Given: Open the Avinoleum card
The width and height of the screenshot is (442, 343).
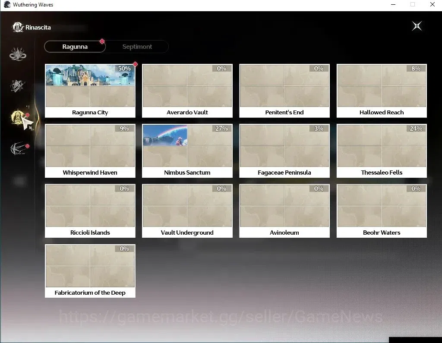Looking at the screenshot, I should click(284, 211).
